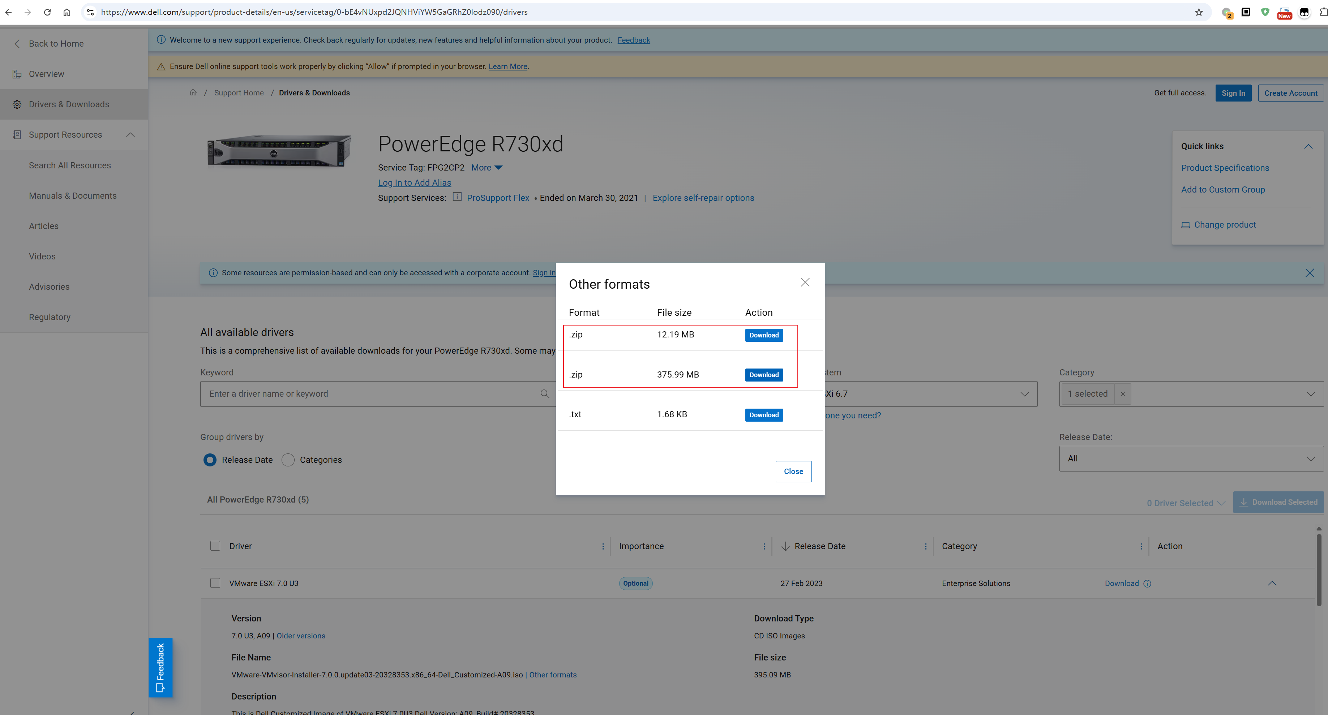Bookmark the page with the star icon

[1199, 12]
